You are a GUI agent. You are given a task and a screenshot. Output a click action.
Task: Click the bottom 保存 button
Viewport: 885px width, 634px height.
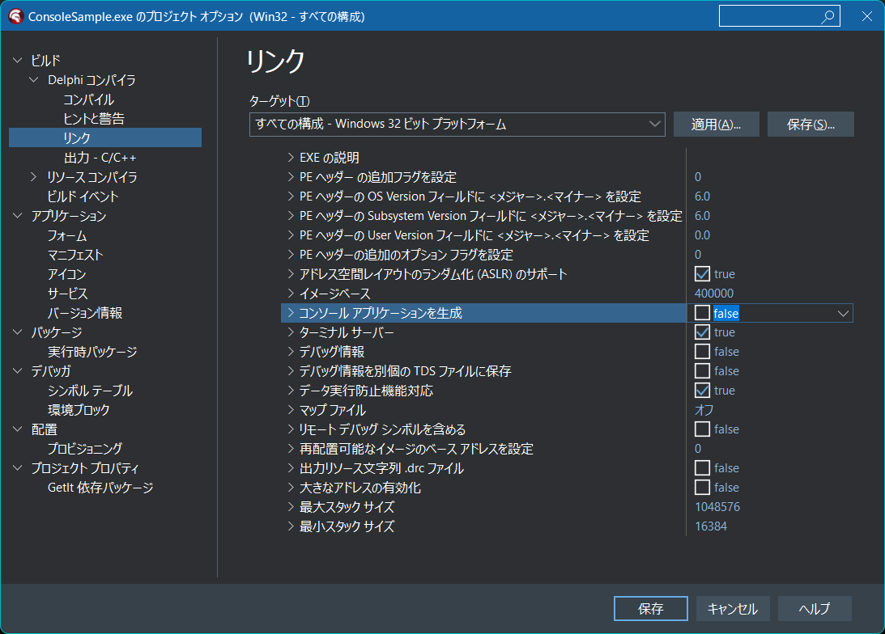651,609
